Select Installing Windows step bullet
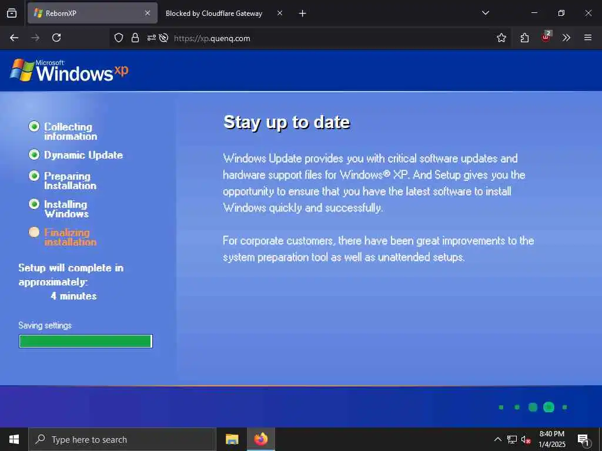This screenshot has width=602, height=451. (x=34, y=204)
